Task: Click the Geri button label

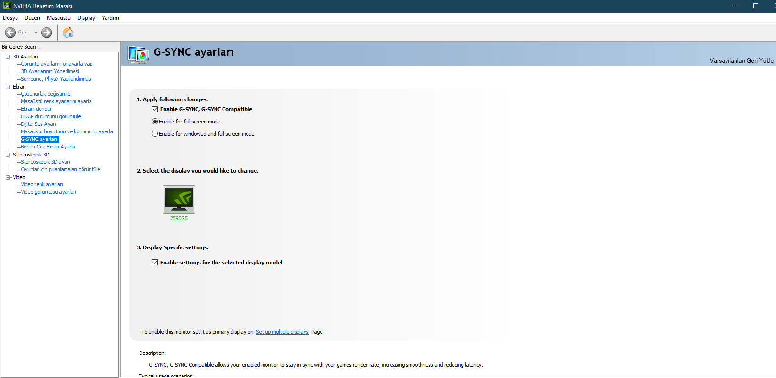Action: (x=23, y=33)
